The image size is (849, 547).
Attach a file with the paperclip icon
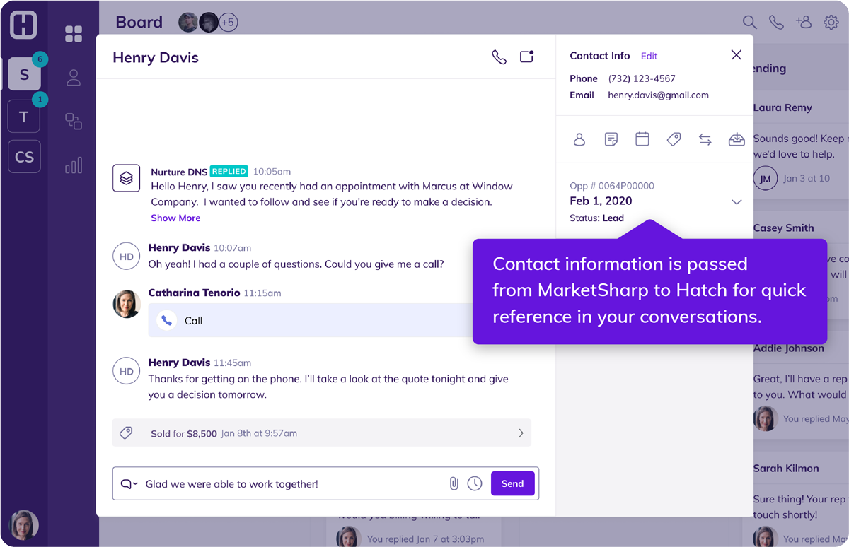coord(454,483)
